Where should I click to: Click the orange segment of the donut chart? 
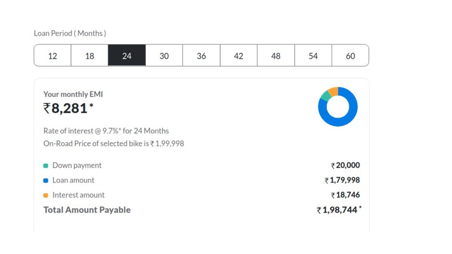point(333,91)
